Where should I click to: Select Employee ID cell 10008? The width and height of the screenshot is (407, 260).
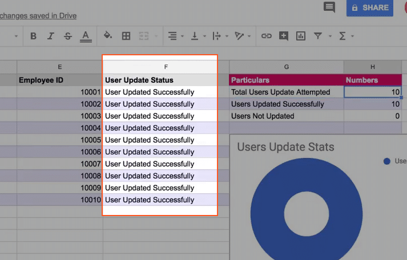pyautogui.click(x=60, y=176)
